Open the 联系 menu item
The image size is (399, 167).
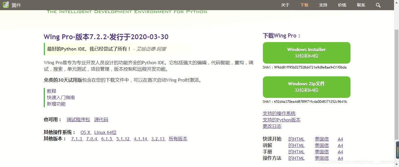(x=361, y=5)
